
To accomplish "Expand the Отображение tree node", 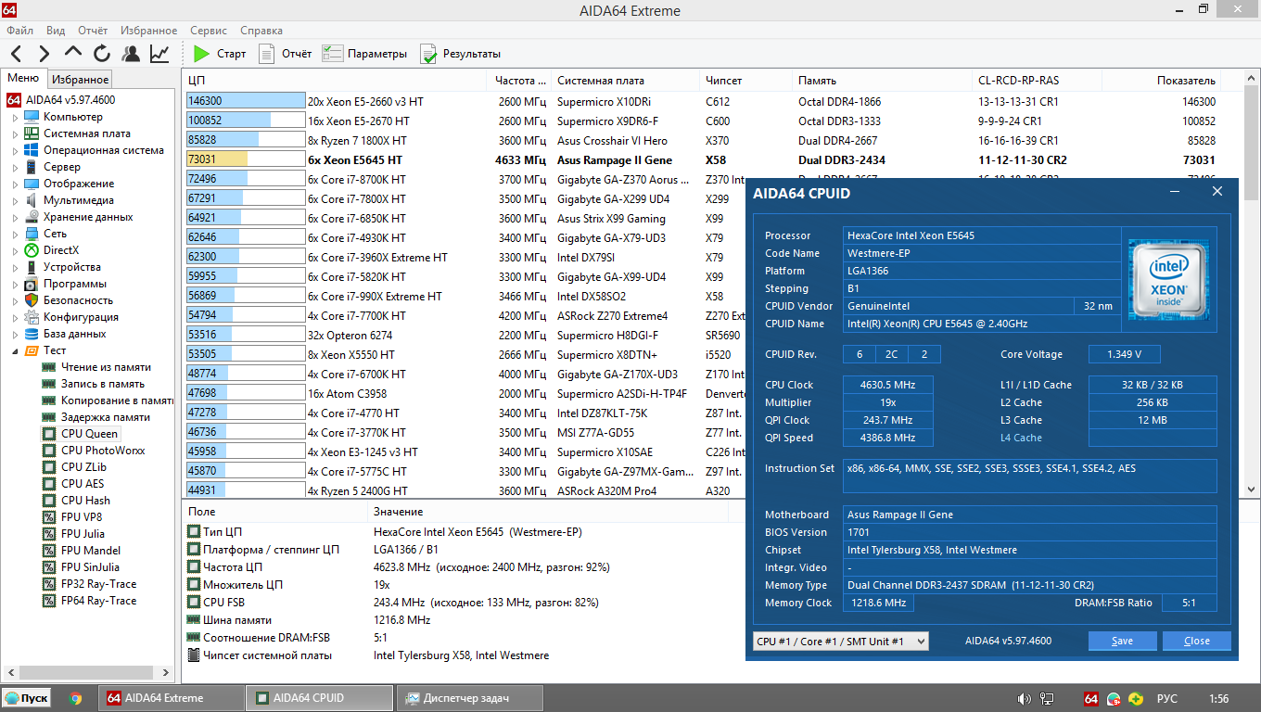I will 15,184.
